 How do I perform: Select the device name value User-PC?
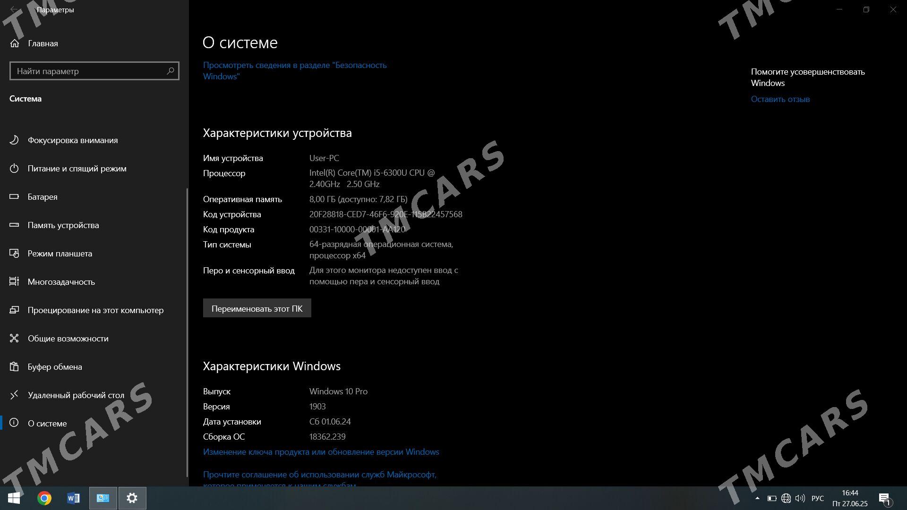coord(324,158)
